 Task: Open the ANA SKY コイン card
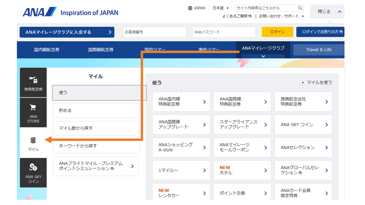click(303, 125)
